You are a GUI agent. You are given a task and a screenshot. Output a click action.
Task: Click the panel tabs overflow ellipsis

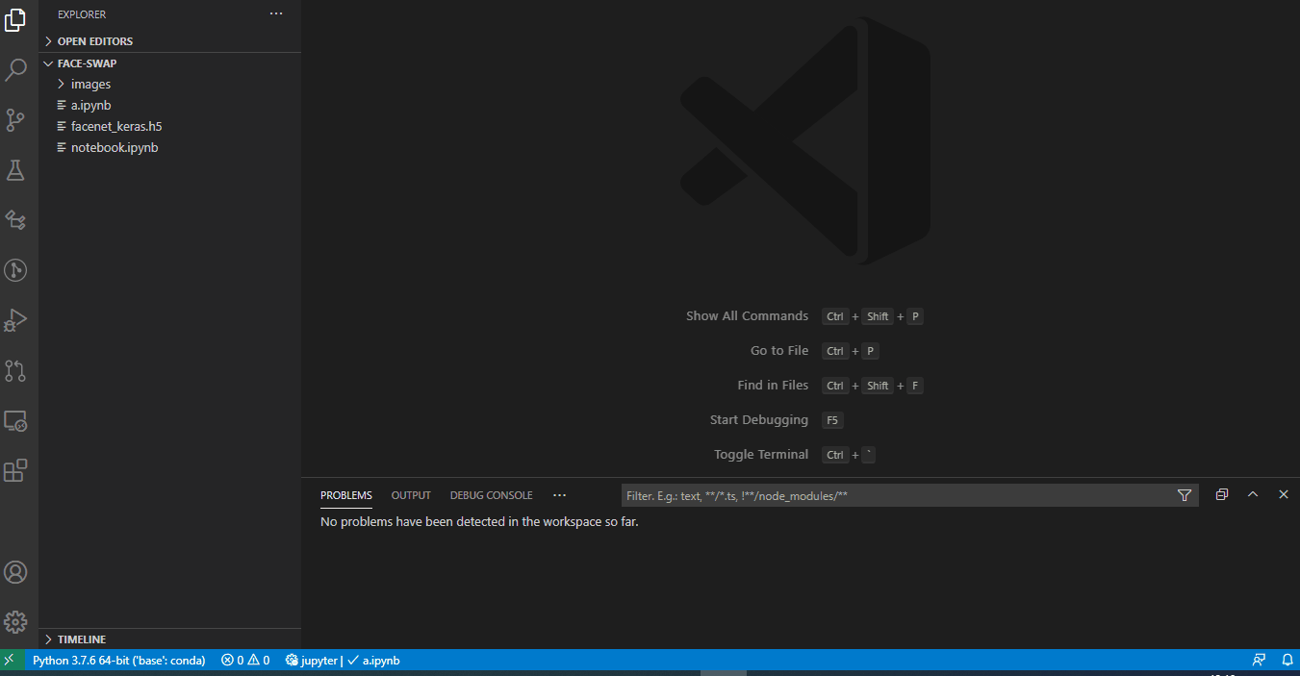click(x=560, y=495)
